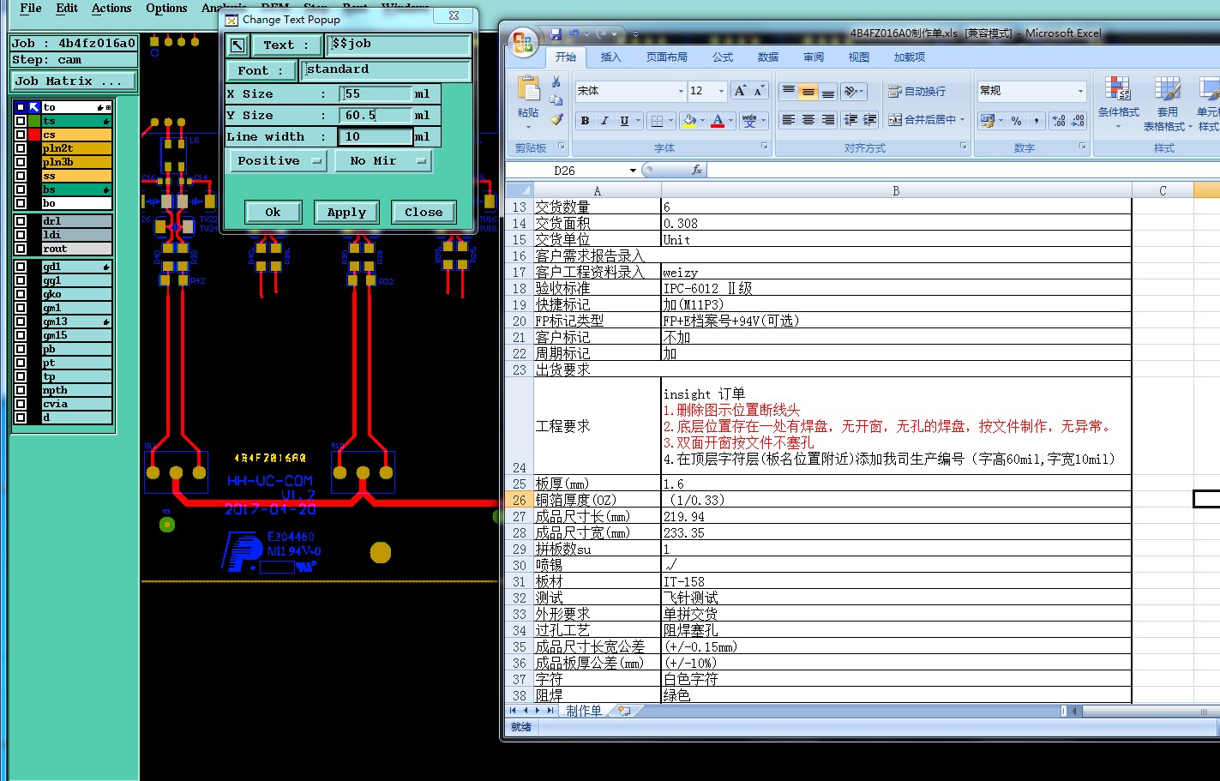This screenshot has width=1220, height=781.
Task: Switch to the 公式 (Formulas) ribbon tab
Action: (x=723, y=57)
